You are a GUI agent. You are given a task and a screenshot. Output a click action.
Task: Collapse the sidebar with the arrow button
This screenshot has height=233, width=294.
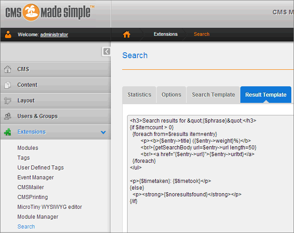point(107,51)
